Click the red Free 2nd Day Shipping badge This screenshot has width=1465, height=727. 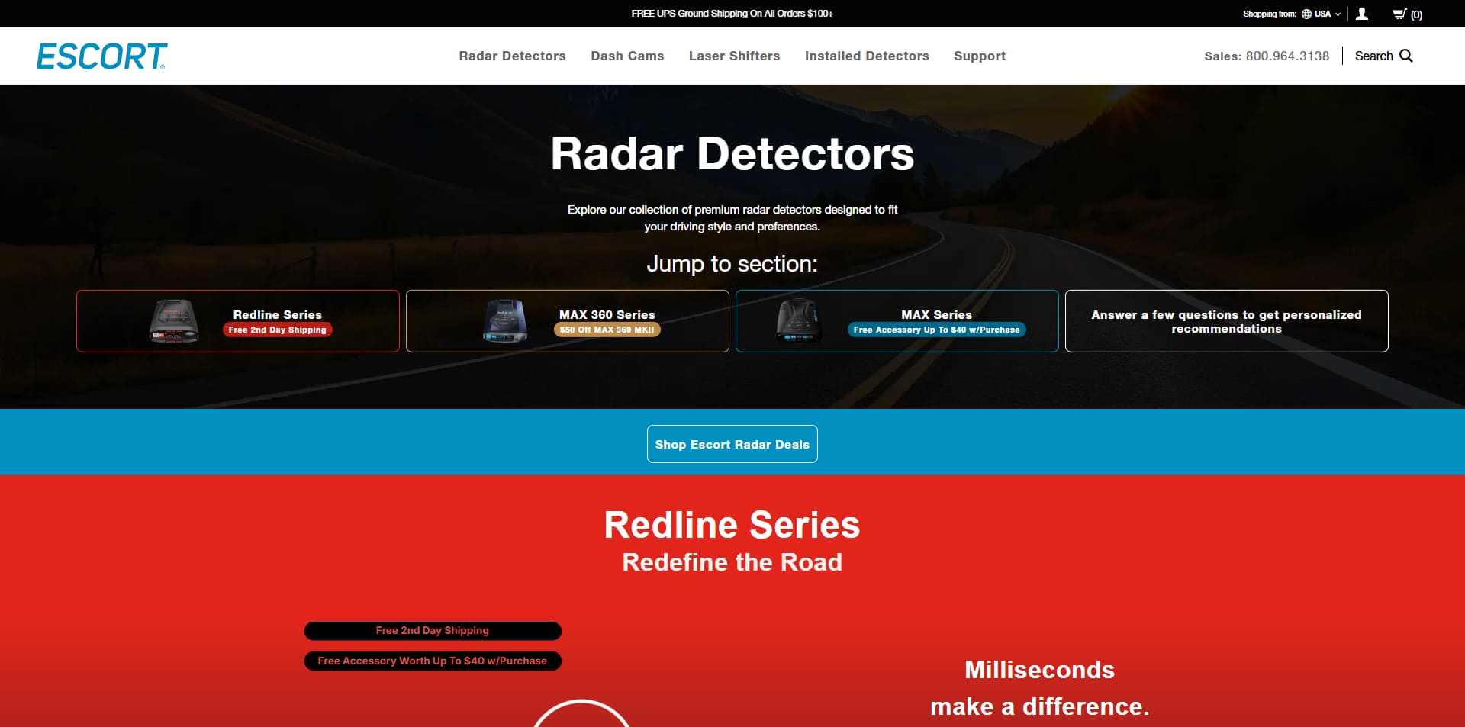click(277, 330)
